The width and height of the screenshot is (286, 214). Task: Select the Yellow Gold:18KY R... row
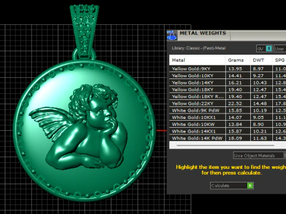[x=228, y=96]
